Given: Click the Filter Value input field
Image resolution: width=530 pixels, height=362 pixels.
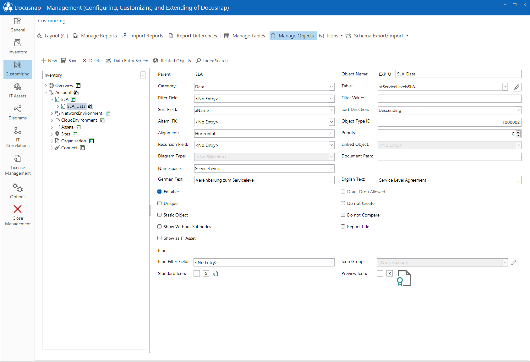Looking at the screenshot, I should click(x=449, y=99).
